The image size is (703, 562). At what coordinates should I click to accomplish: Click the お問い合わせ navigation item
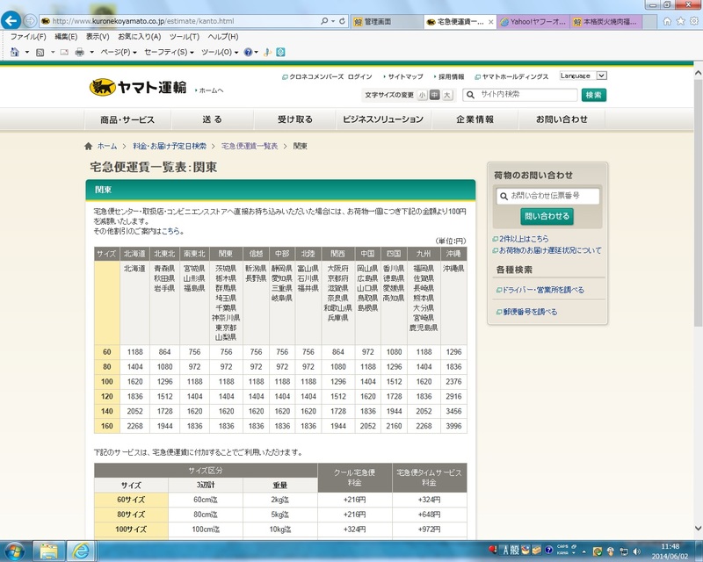pyautogui.click(x=562, y=119)
